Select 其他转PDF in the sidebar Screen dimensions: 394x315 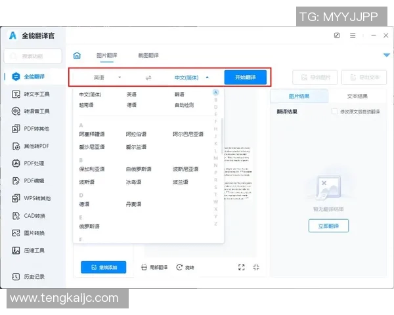coord(30,146)
